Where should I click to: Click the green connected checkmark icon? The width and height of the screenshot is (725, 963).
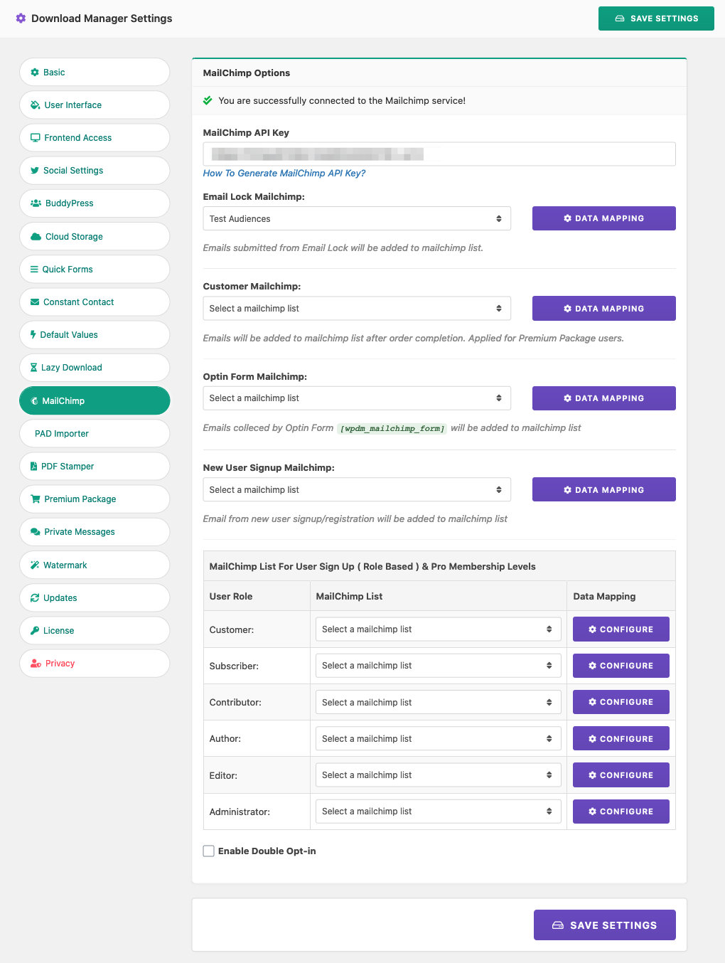click(x=207, y=100)
